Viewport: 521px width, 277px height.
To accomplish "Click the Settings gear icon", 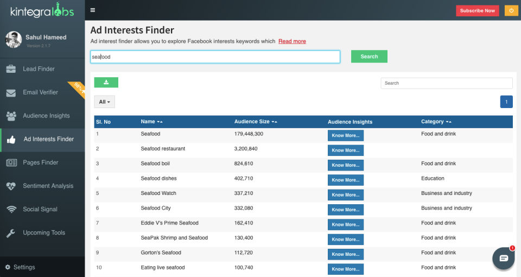I will (x=8, y=267).
